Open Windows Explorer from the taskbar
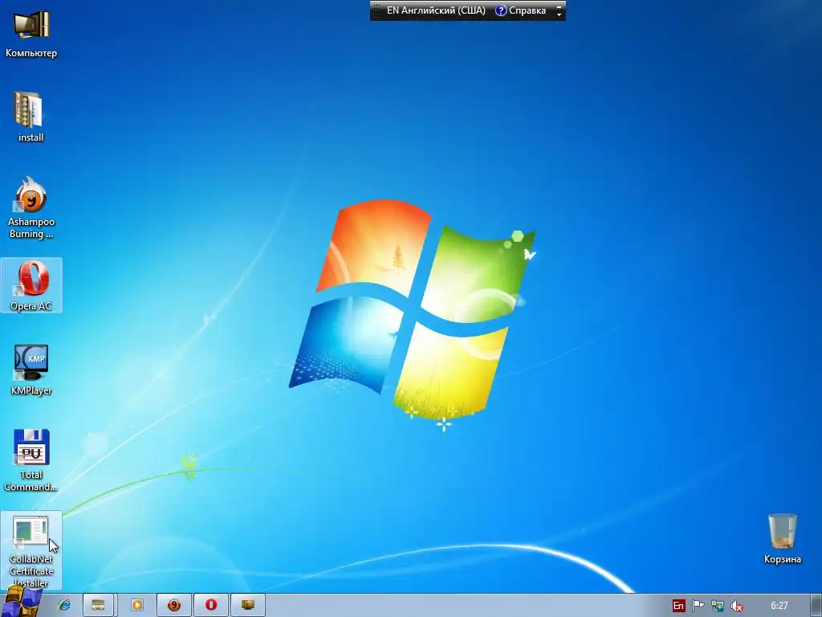This screenshot has height=617, width=822. [98, 605]
